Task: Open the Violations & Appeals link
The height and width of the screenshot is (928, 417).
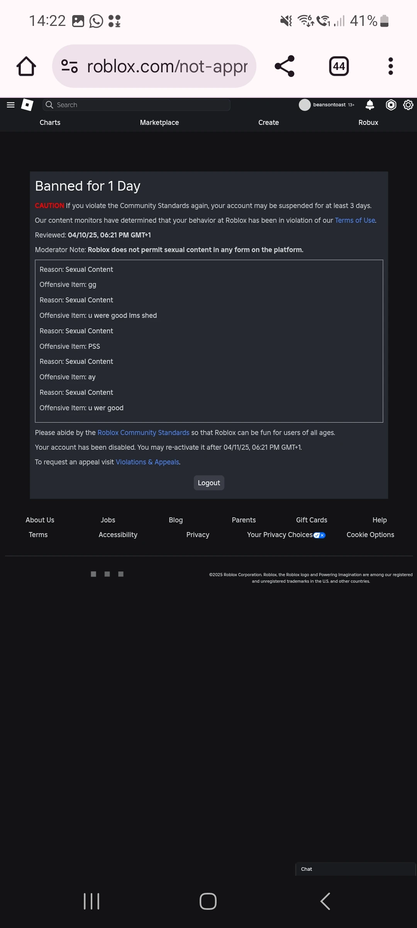Action: click(x=147, y=462)
